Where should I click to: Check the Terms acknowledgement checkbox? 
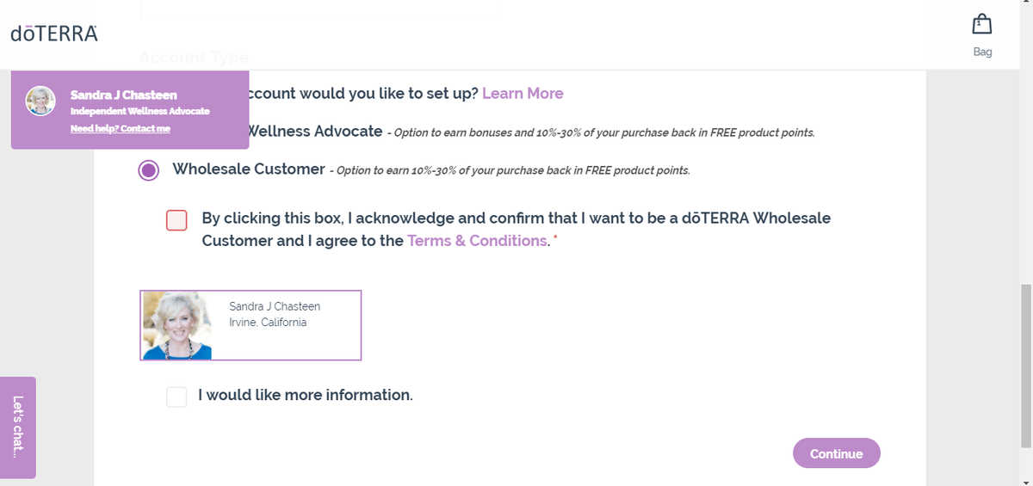176,220
